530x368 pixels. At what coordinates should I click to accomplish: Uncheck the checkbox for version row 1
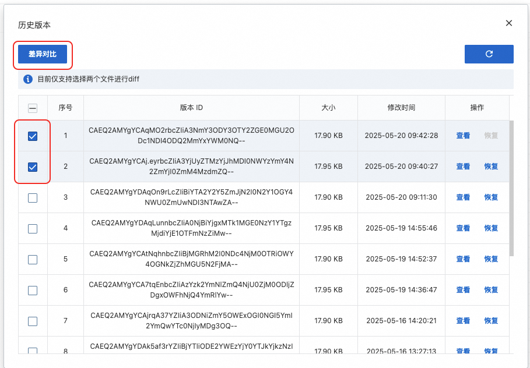coord(33,136)
